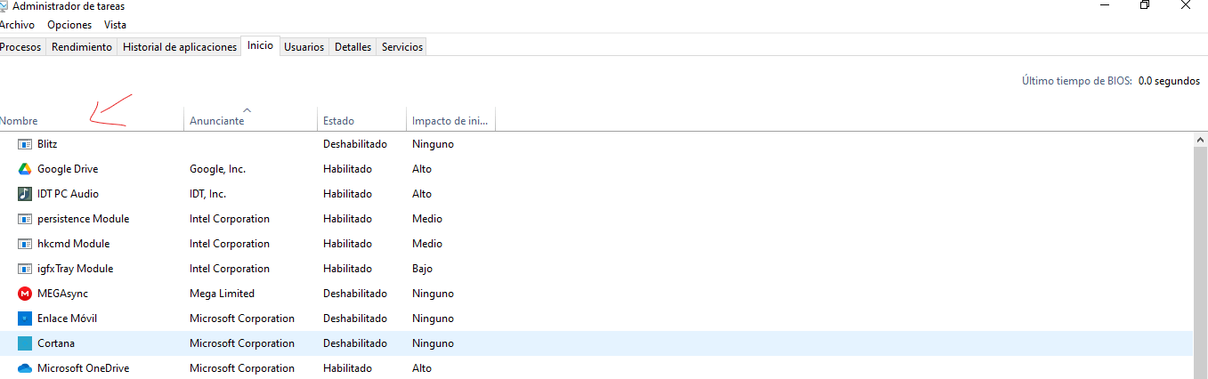This screenshot has height=379, width=1208.
Task: Click Alto impact in Microsoft OneDrive row
Action: [422, 368]
